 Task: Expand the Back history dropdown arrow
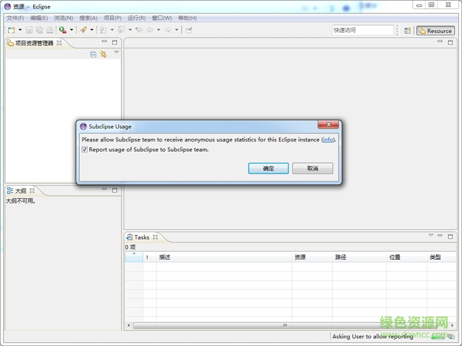click(159, 30)
